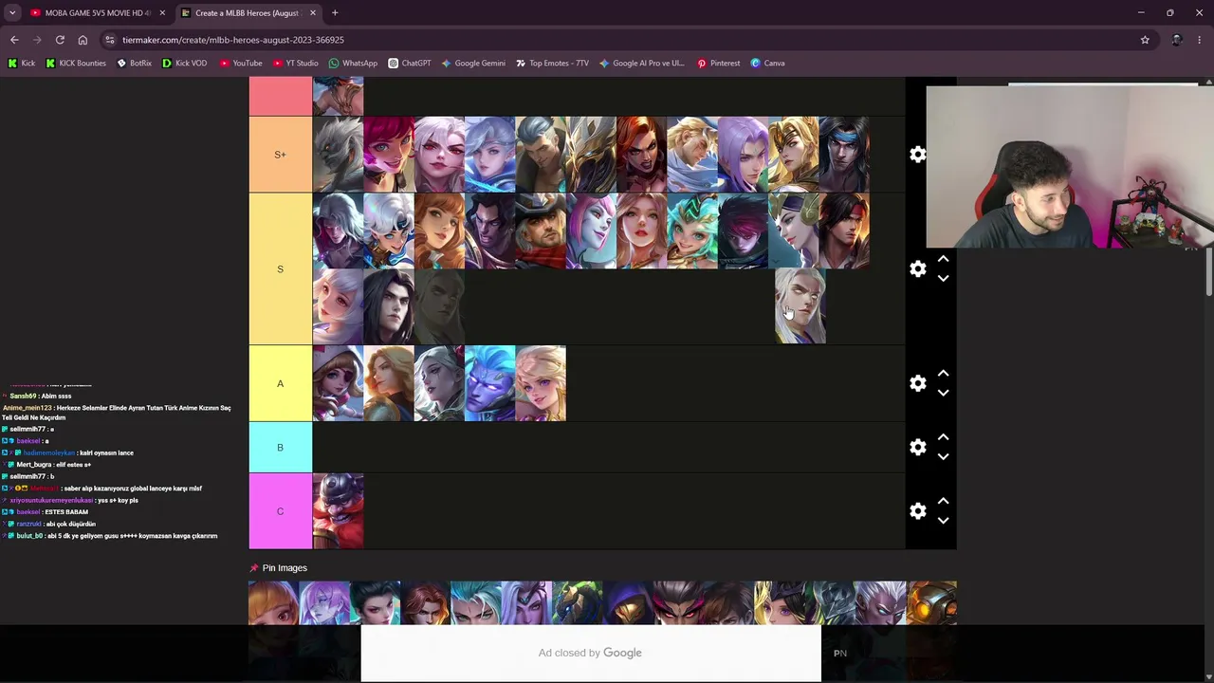Open the Top Emotes - 7TV bookmark
Screen dimensions: 1214x683
pyautogui.click(x=552, y=64)
